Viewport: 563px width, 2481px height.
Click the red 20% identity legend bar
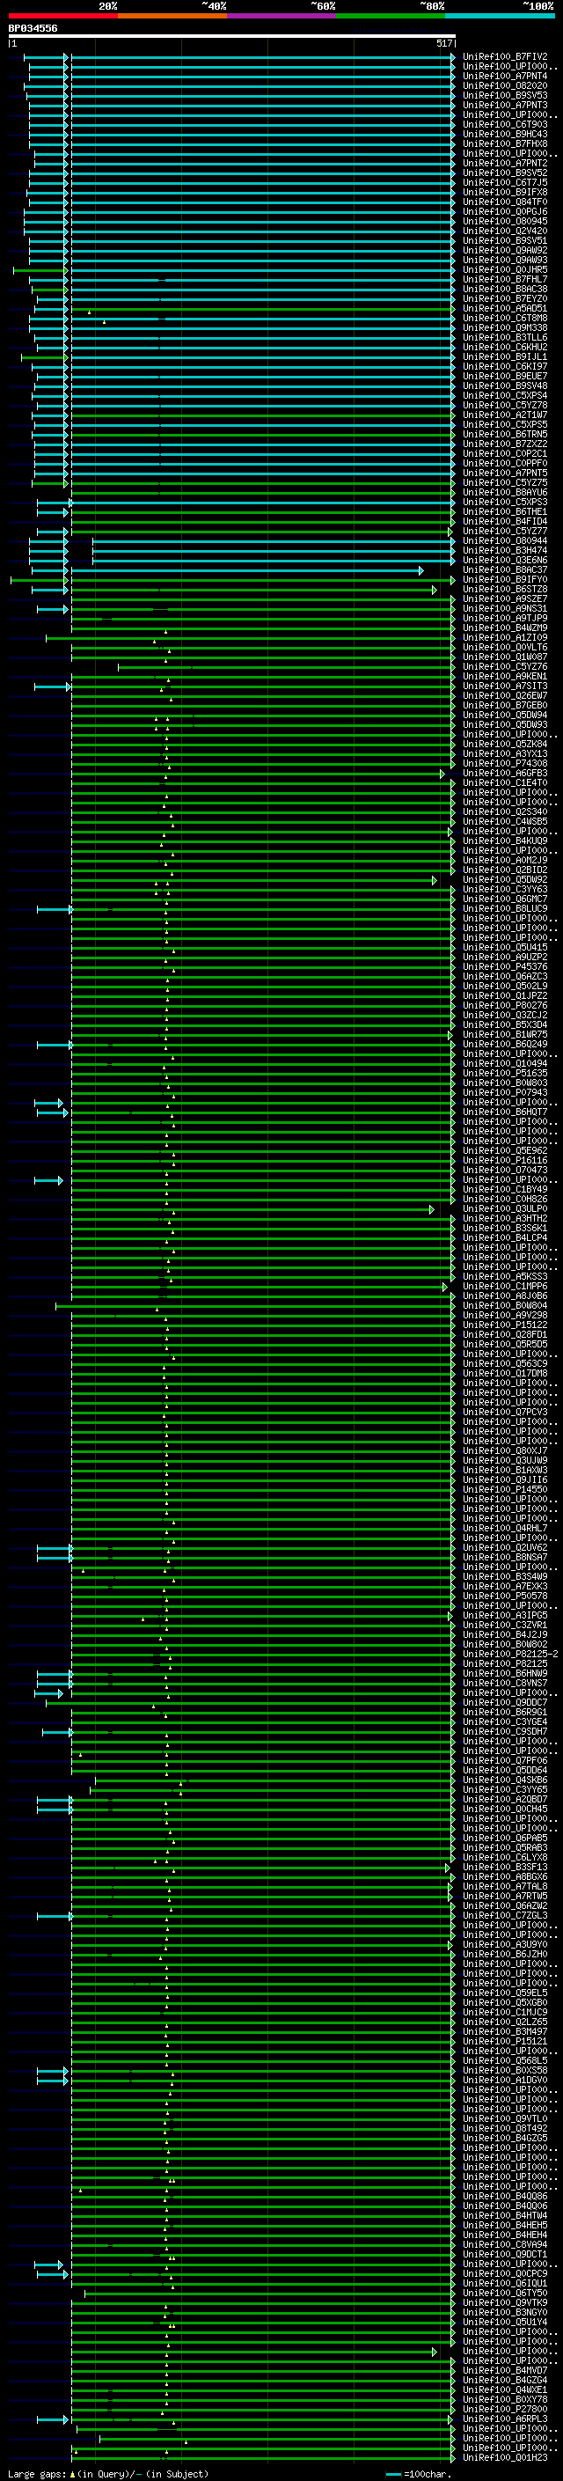(x=62, y=16)
